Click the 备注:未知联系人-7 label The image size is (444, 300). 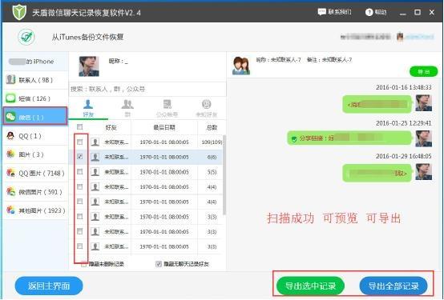pyautogui.click(x=329, y=60)
